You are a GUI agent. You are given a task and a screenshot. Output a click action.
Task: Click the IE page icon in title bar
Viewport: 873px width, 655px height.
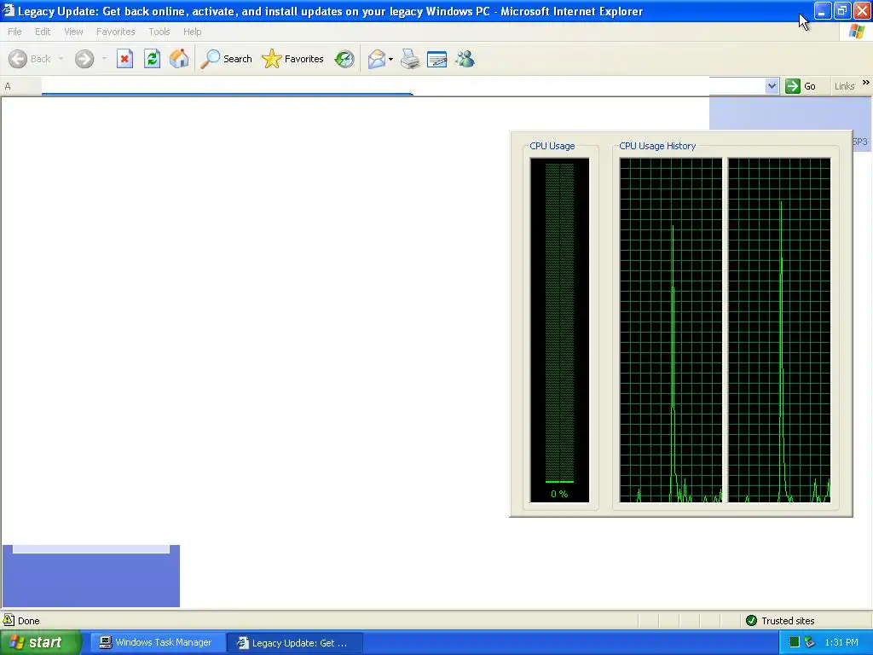pos(8,10)
